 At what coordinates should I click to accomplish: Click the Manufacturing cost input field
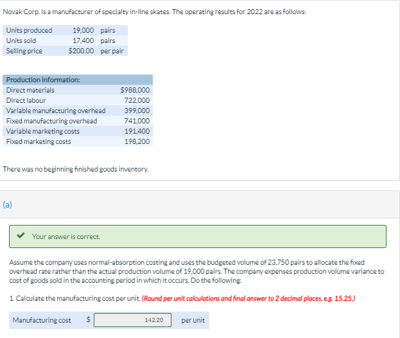(x=132, y=320)
